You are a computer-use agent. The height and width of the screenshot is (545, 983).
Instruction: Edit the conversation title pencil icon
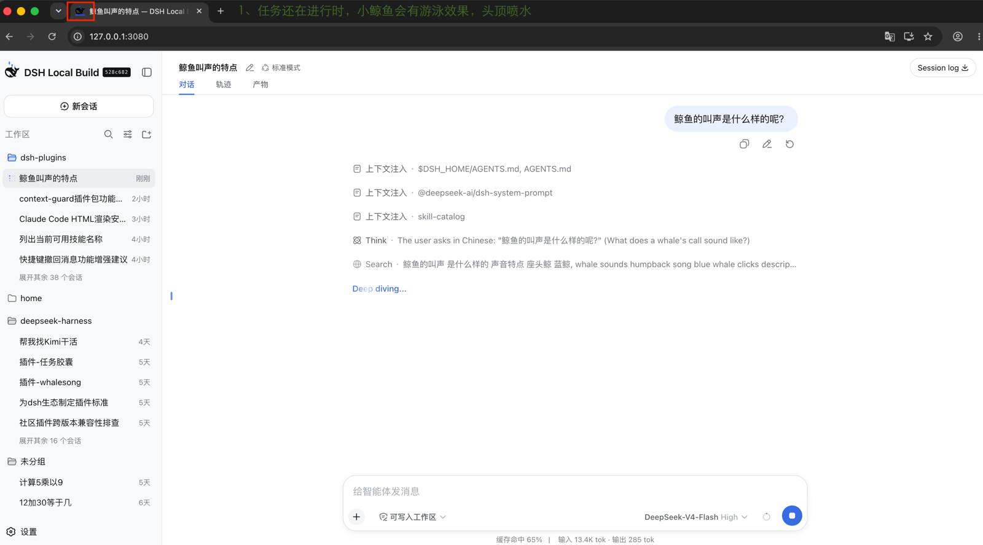click(x=249, y=68)
